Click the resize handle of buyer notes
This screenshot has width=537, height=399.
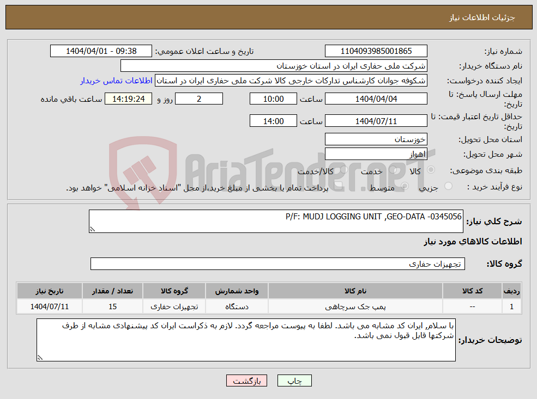click(x=40, y=358)
